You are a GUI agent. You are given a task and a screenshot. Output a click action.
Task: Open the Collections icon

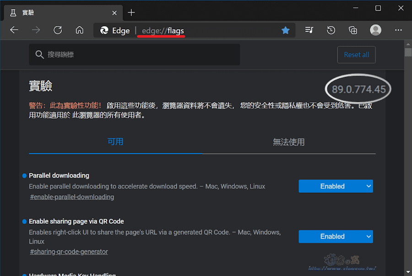[353, 30]
